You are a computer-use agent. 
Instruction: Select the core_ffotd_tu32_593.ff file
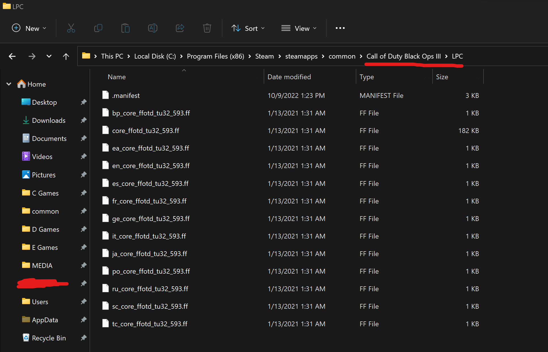[x=146, y=131]
